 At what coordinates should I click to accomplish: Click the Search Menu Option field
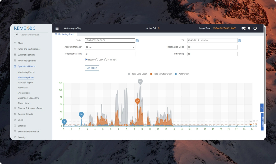(x=31, y=35)
